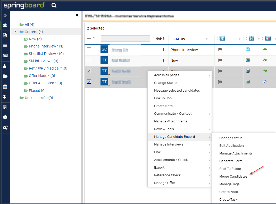Choose Merge Candidates from submenu
This screenshot has width=276, height=204.
tap(233, 177)
